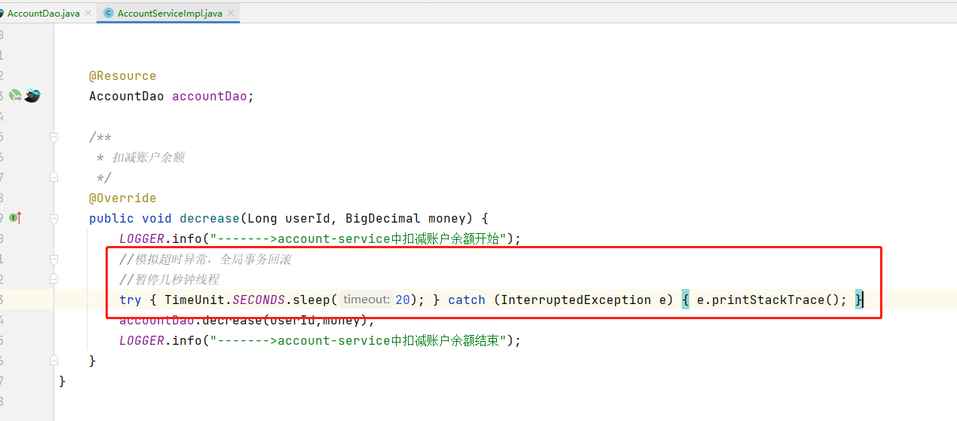Image resolution: width=957 pixels, height=421 pixels.
Task: Click TimeUnit in the try statement
Action: (x=195, y=300)
